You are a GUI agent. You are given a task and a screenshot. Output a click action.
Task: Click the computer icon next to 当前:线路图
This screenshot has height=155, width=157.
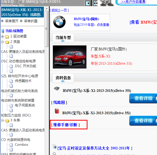[x=3, y=31]
